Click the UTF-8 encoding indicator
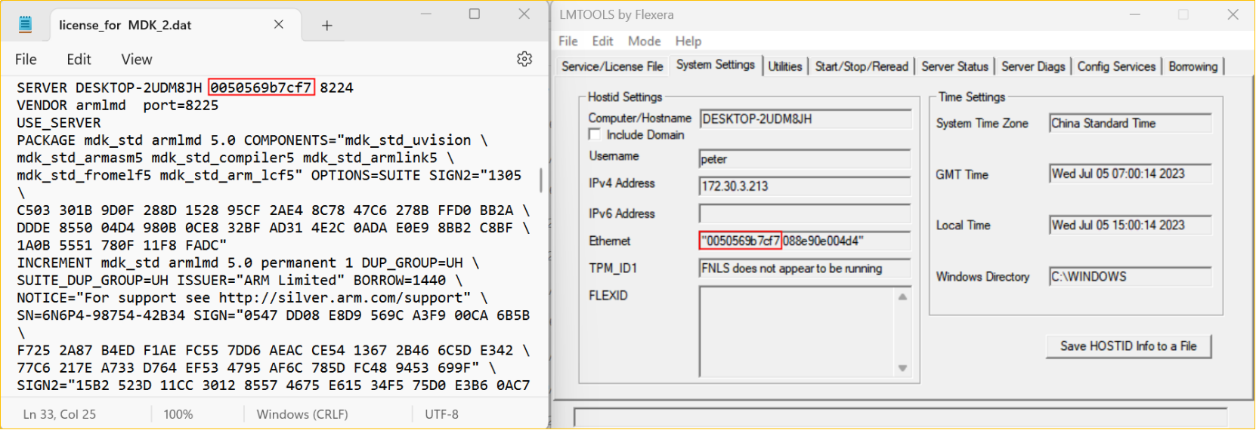The width and height of the screenshot is (1256, 430). point(441,414)
